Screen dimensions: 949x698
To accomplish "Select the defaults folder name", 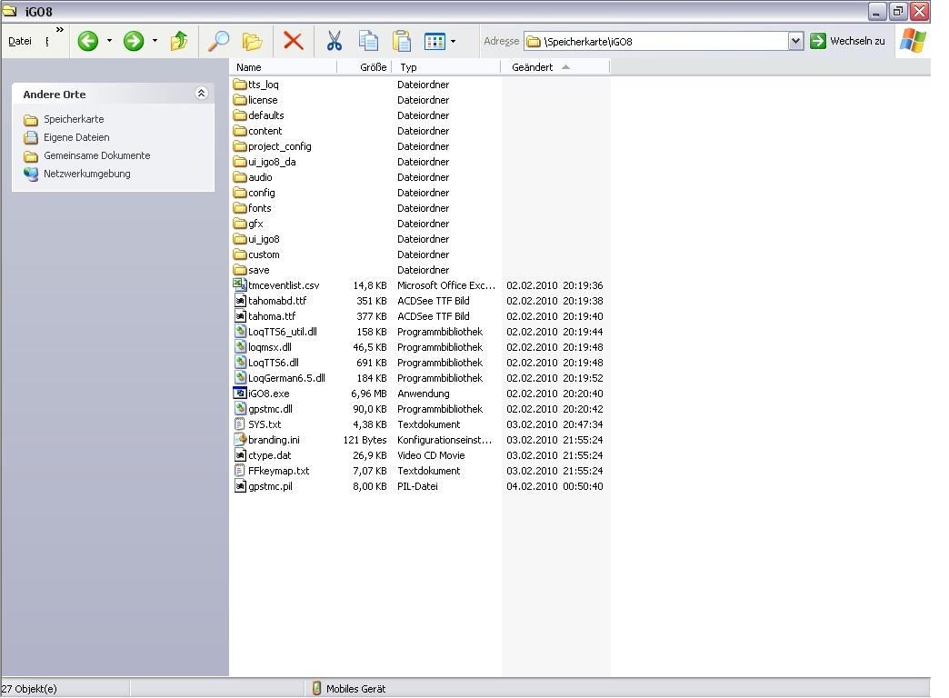I will pyautogui.click(x=265, y=115).
